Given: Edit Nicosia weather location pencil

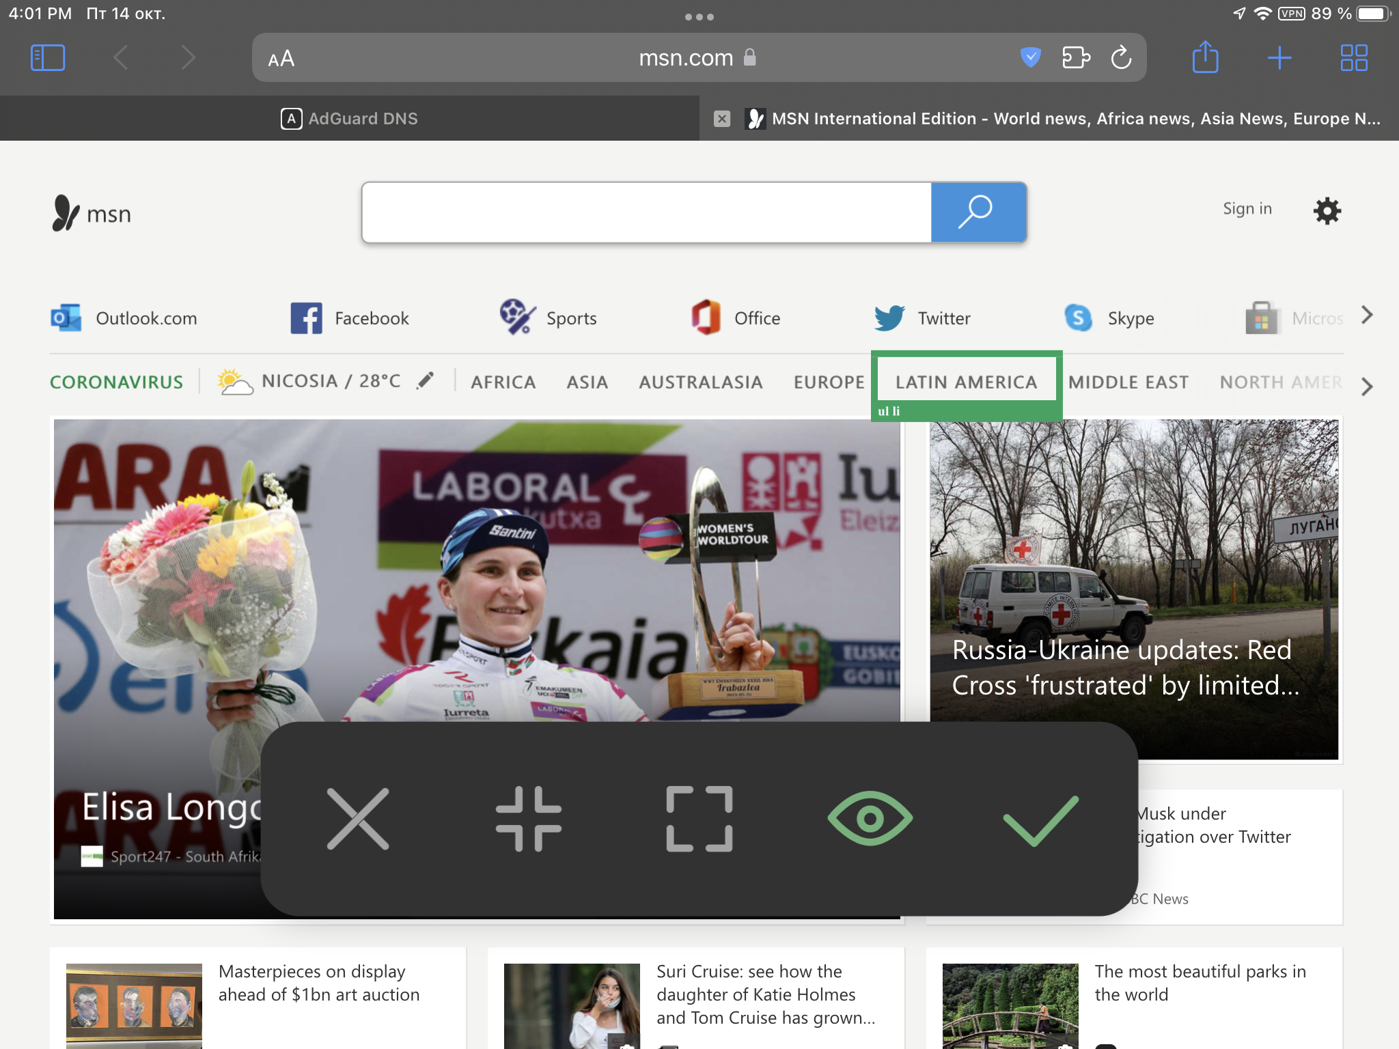Looking at the screenshot, I should point(426,380).
